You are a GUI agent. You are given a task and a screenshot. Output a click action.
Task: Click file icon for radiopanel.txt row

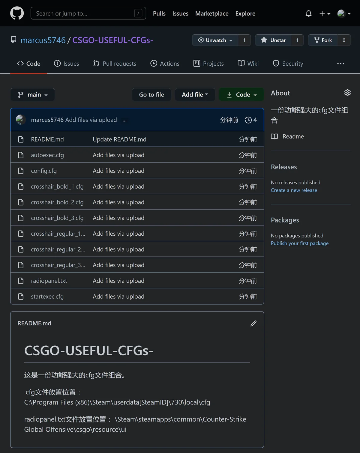click(21, 281)
